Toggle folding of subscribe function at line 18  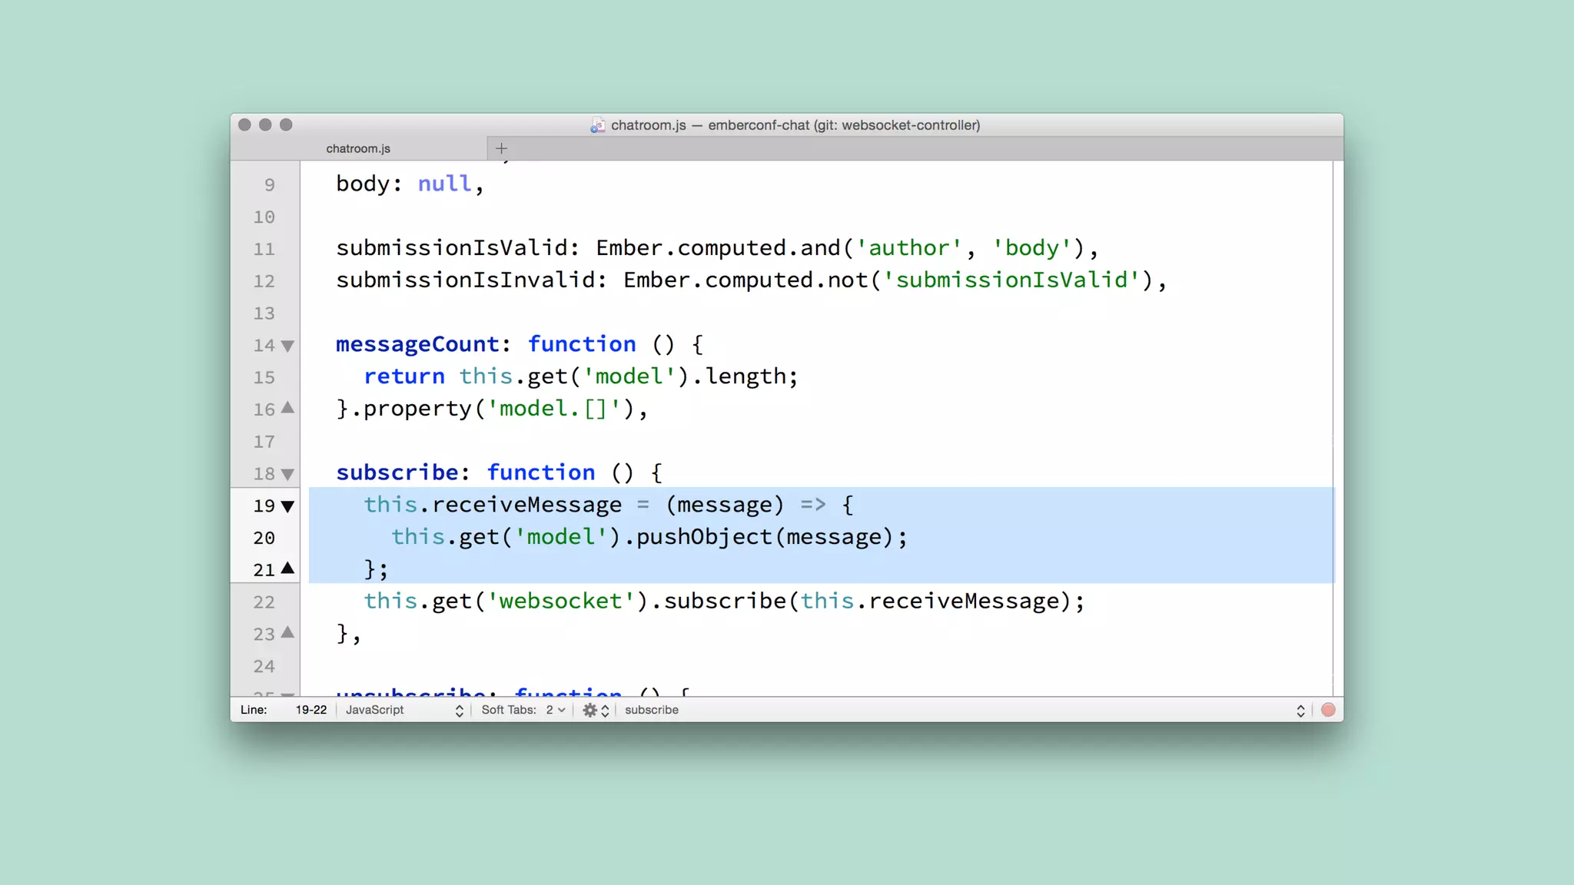pyautogui.click(x=287, y=474)
